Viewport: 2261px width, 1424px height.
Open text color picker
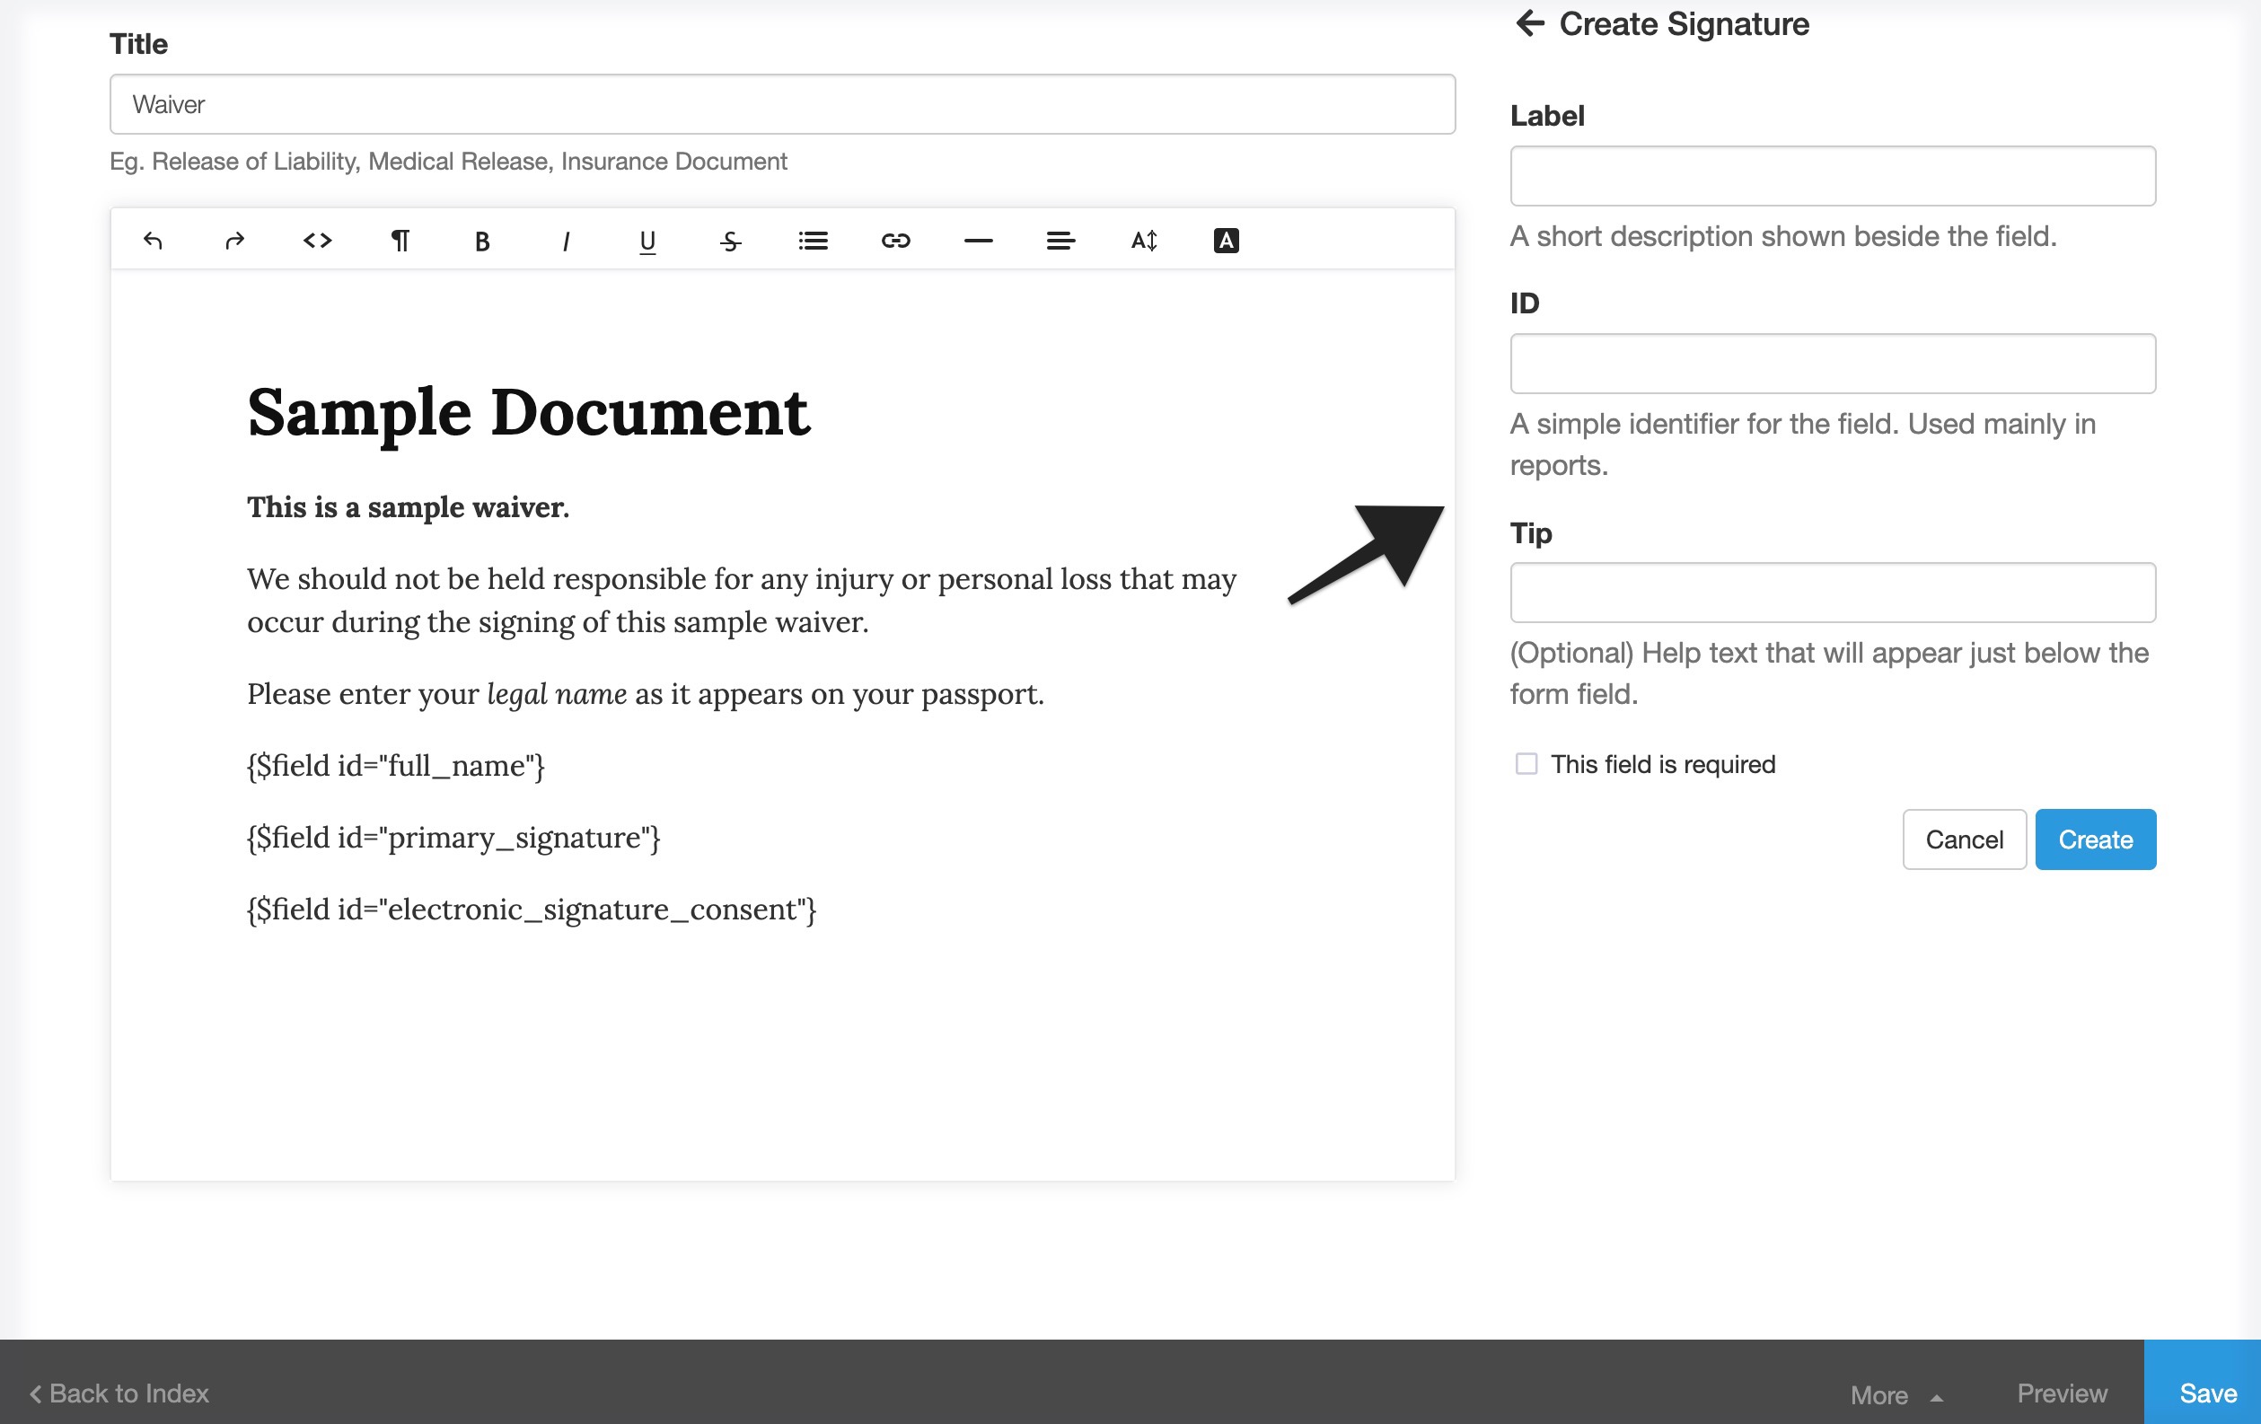click(x=1227, y=242)
